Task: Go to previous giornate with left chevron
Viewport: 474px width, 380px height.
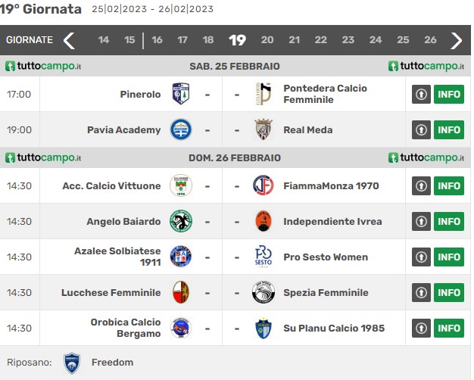Action: click(x=69, y=41)
